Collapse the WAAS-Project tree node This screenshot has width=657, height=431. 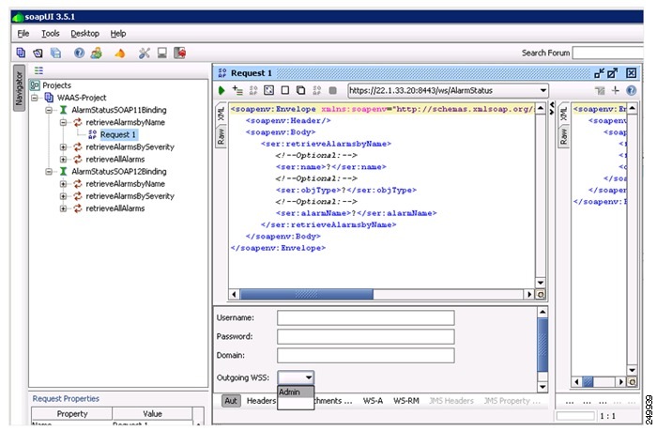pyautogui.click(x=36, y=98)
